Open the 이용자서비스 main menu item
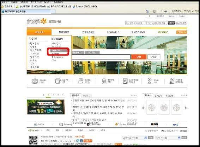200x147 pixels. (113, 32)
